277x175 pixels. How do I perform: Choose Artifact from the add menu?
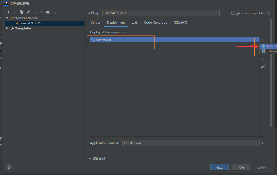point(268,46)
